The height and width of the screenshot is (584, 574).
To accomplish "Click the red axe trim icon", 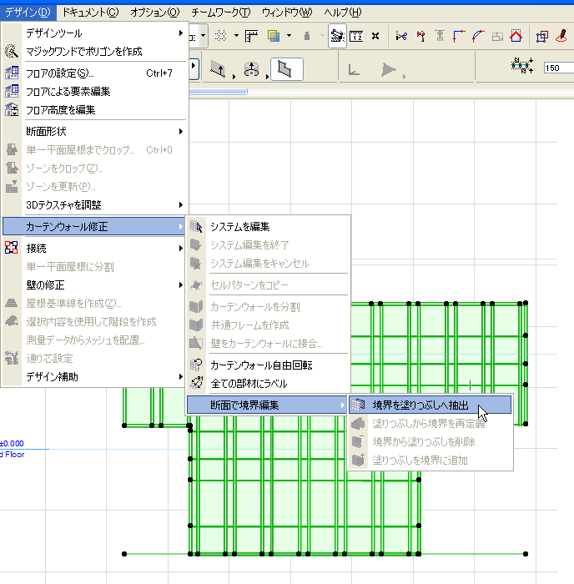I will 421,36.
